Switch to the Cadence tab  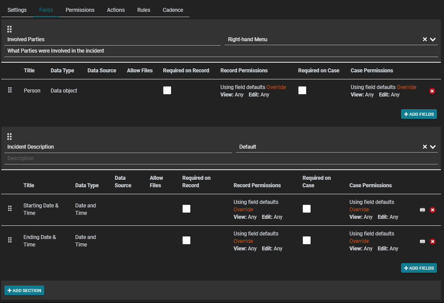[x=173, y=10]
